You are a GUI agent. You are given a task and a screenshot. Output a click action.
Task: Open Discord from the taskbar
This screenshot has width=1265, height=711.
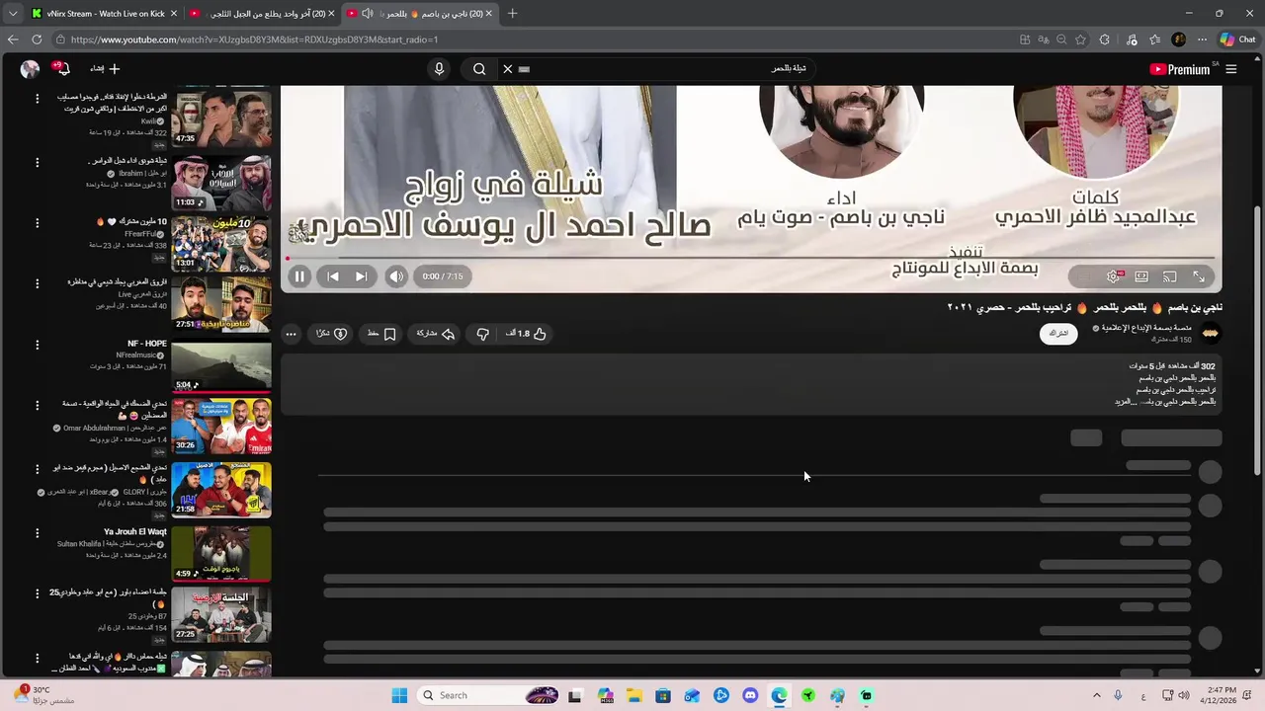point(750,695)
